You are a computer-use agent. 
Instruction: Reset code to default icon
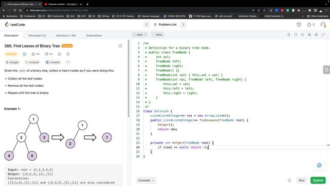[x=303, y=35]
